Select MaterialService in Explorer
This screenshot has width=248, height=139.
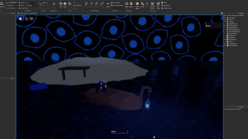233,24
